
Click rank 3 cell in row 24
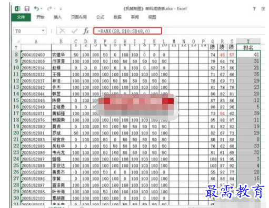point(248,159)
